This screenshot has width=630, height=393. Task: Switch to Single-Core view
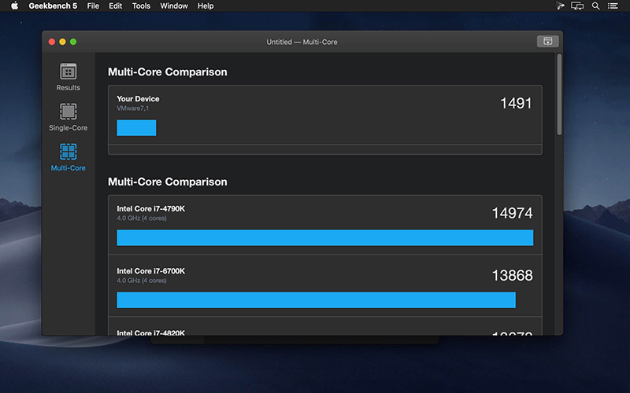coord(68,117)
